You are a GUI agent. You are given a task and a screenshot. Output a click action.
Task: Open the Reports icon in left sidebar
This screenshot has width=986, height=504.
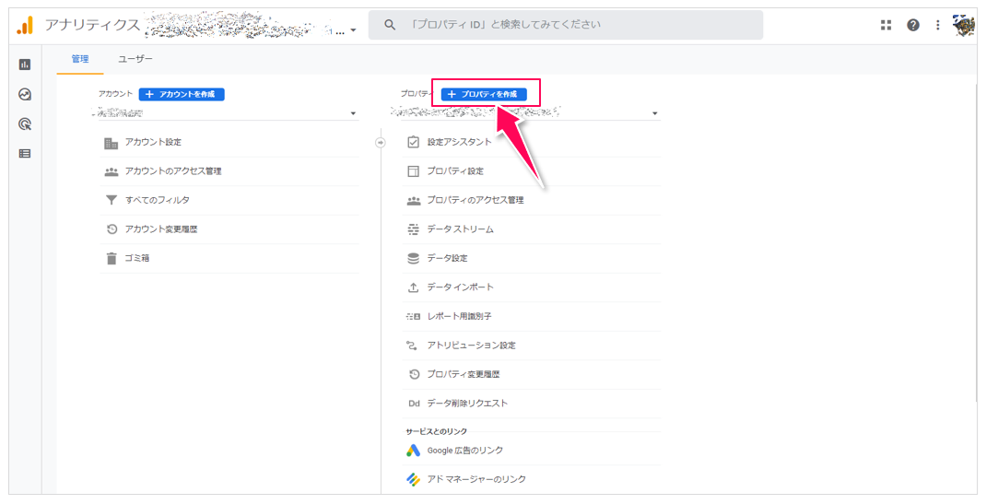coord(25,64)
